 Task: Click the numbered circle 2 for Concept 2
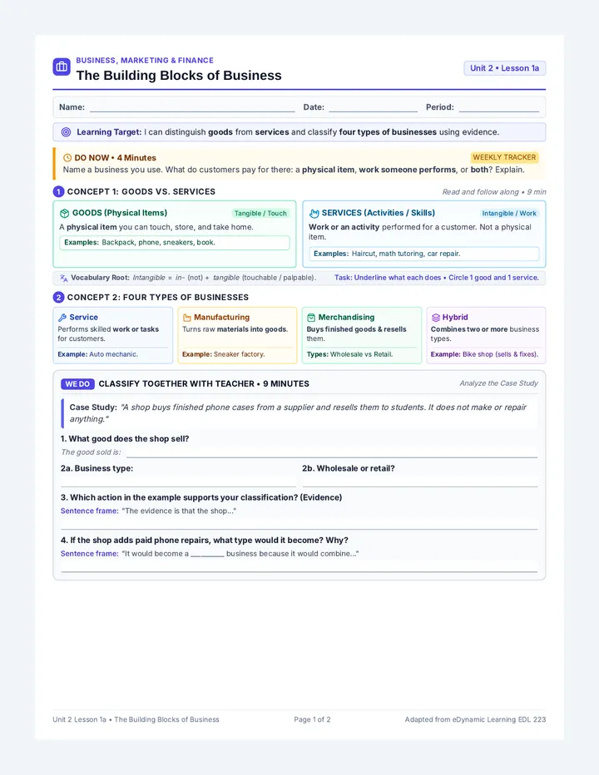[58, 297]
